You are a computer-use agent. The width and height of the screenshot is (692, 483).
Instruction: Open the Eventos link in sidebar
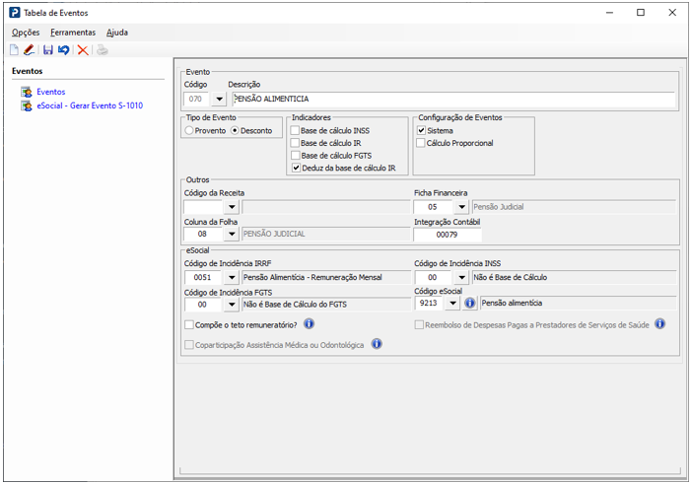tap(50, 92)
